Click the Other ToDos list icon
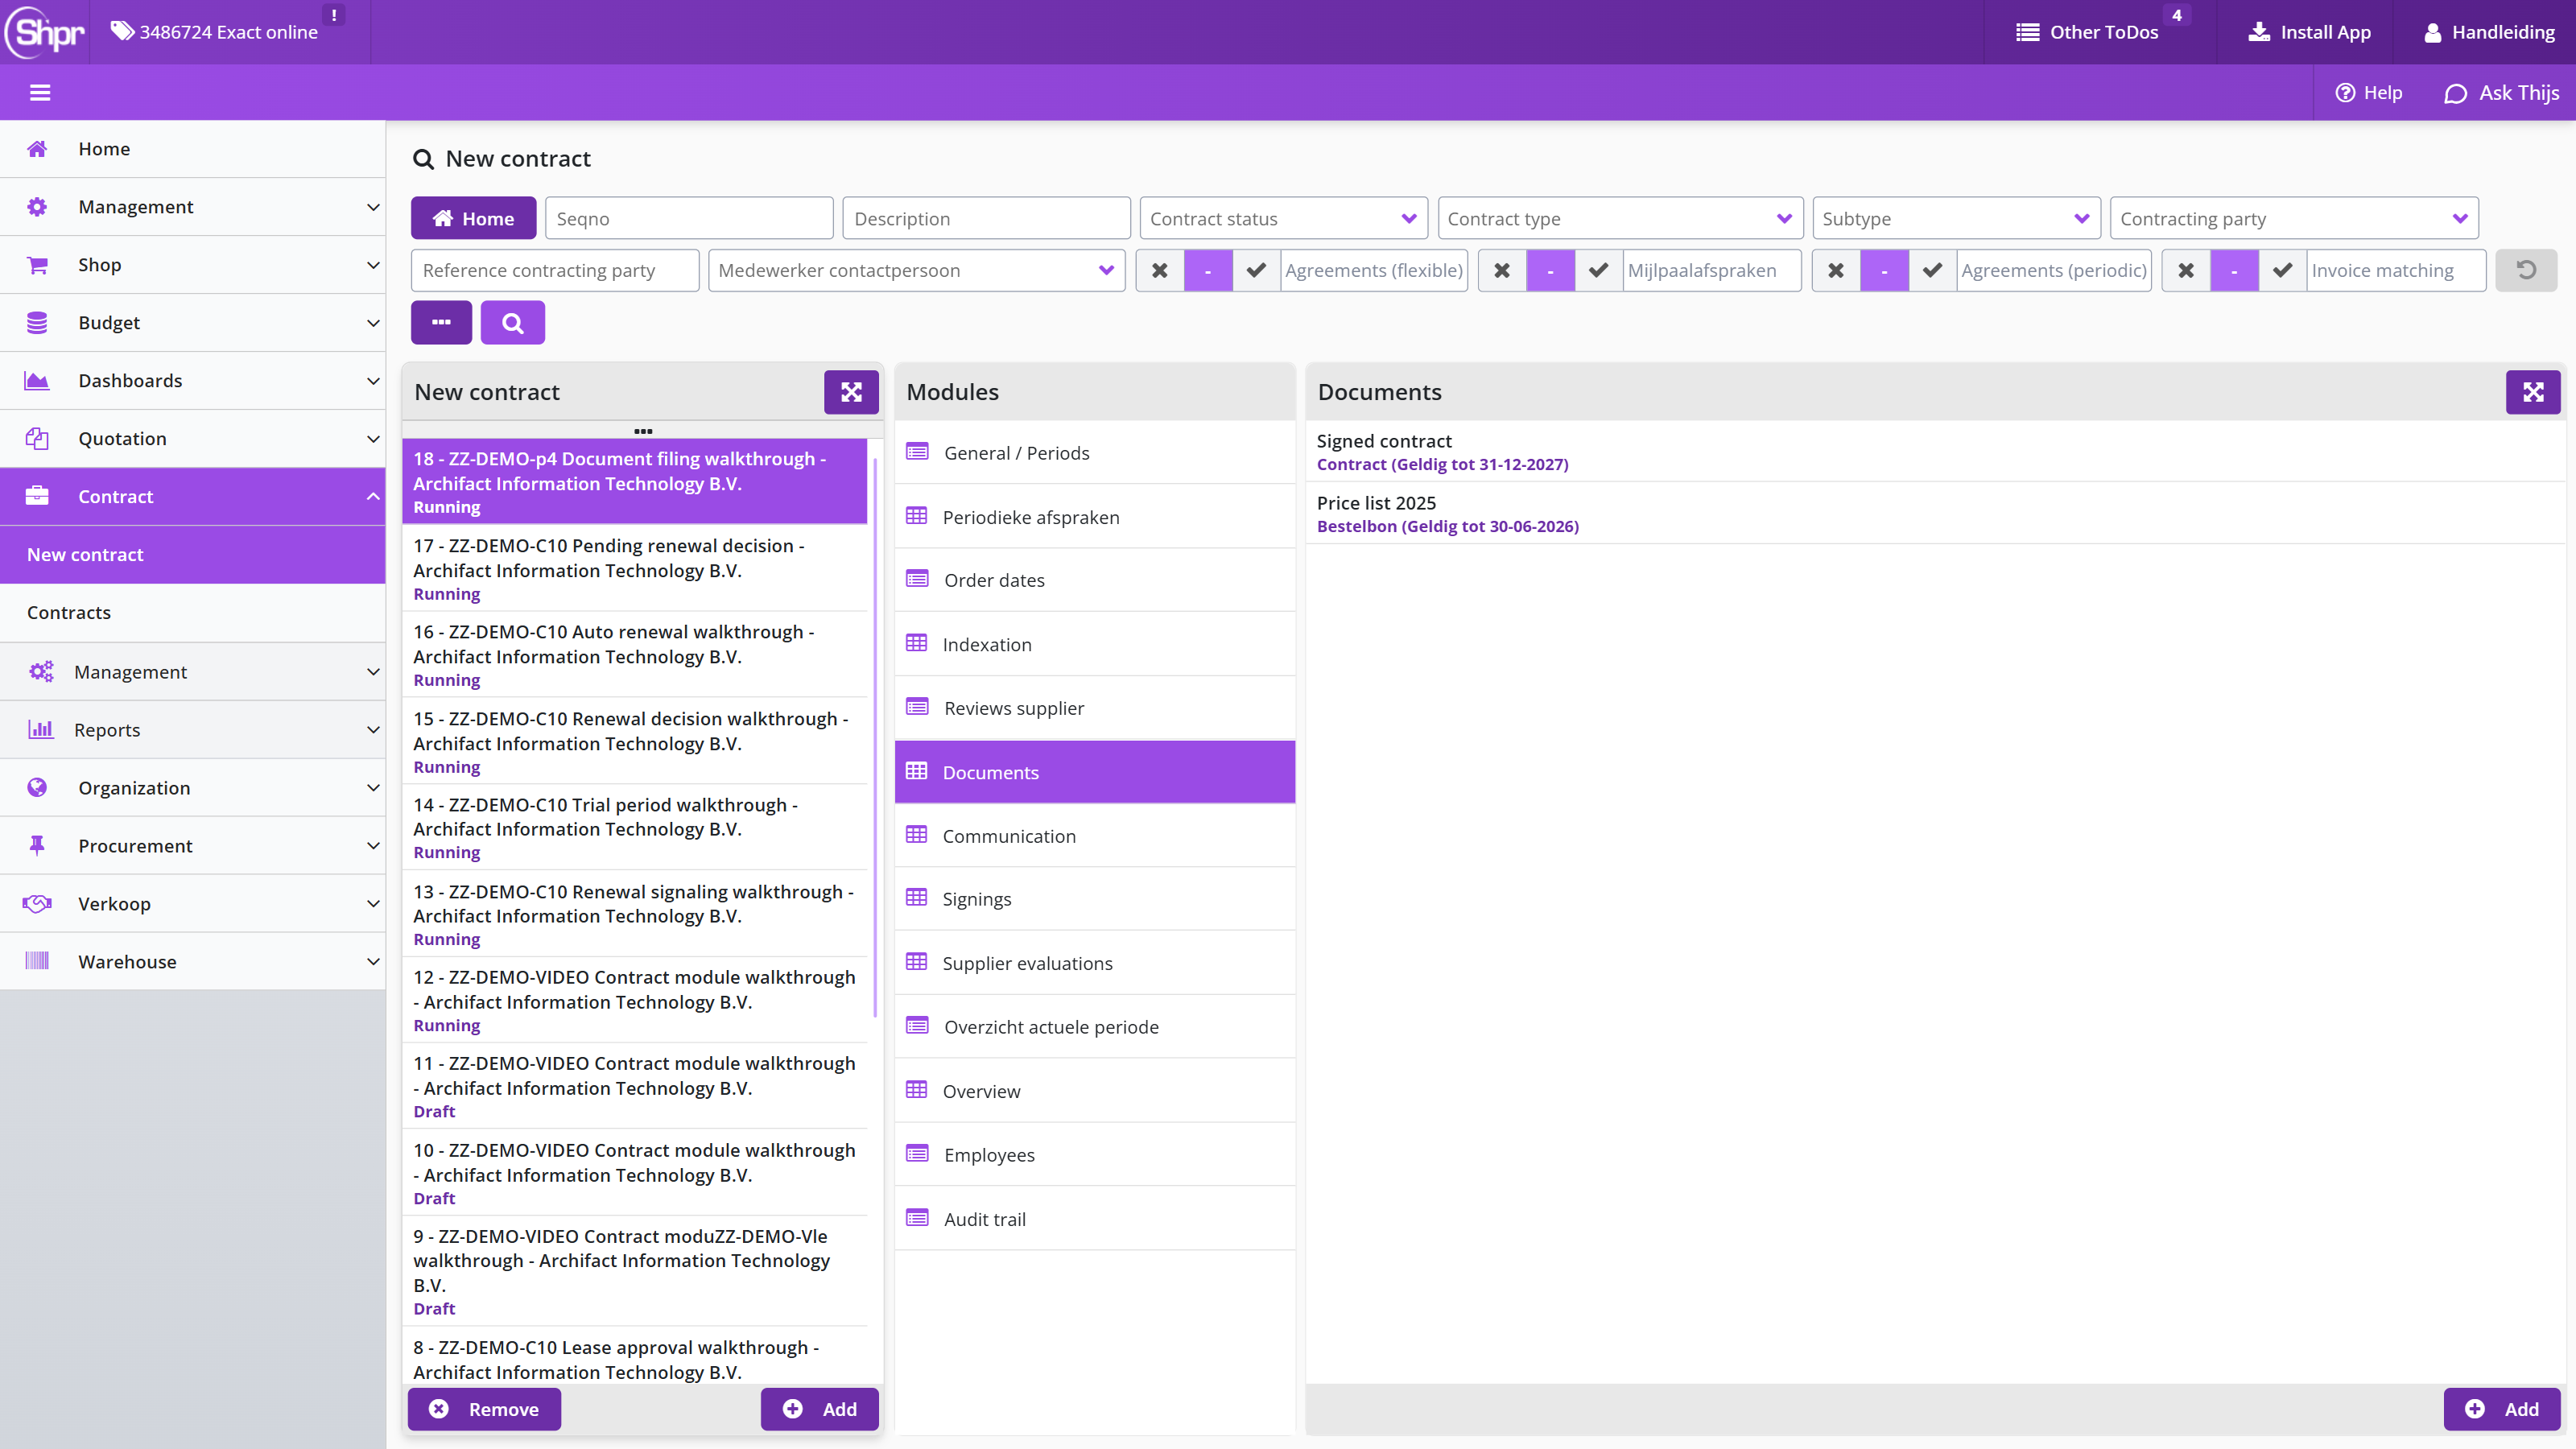Screen dimensions: 2576x1449 coord(2027,32)
